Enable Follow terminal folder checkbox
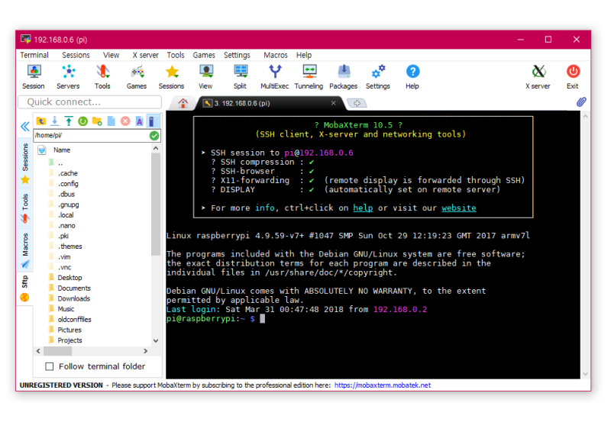This screenshot has height=422, width=611. point(50,366)
